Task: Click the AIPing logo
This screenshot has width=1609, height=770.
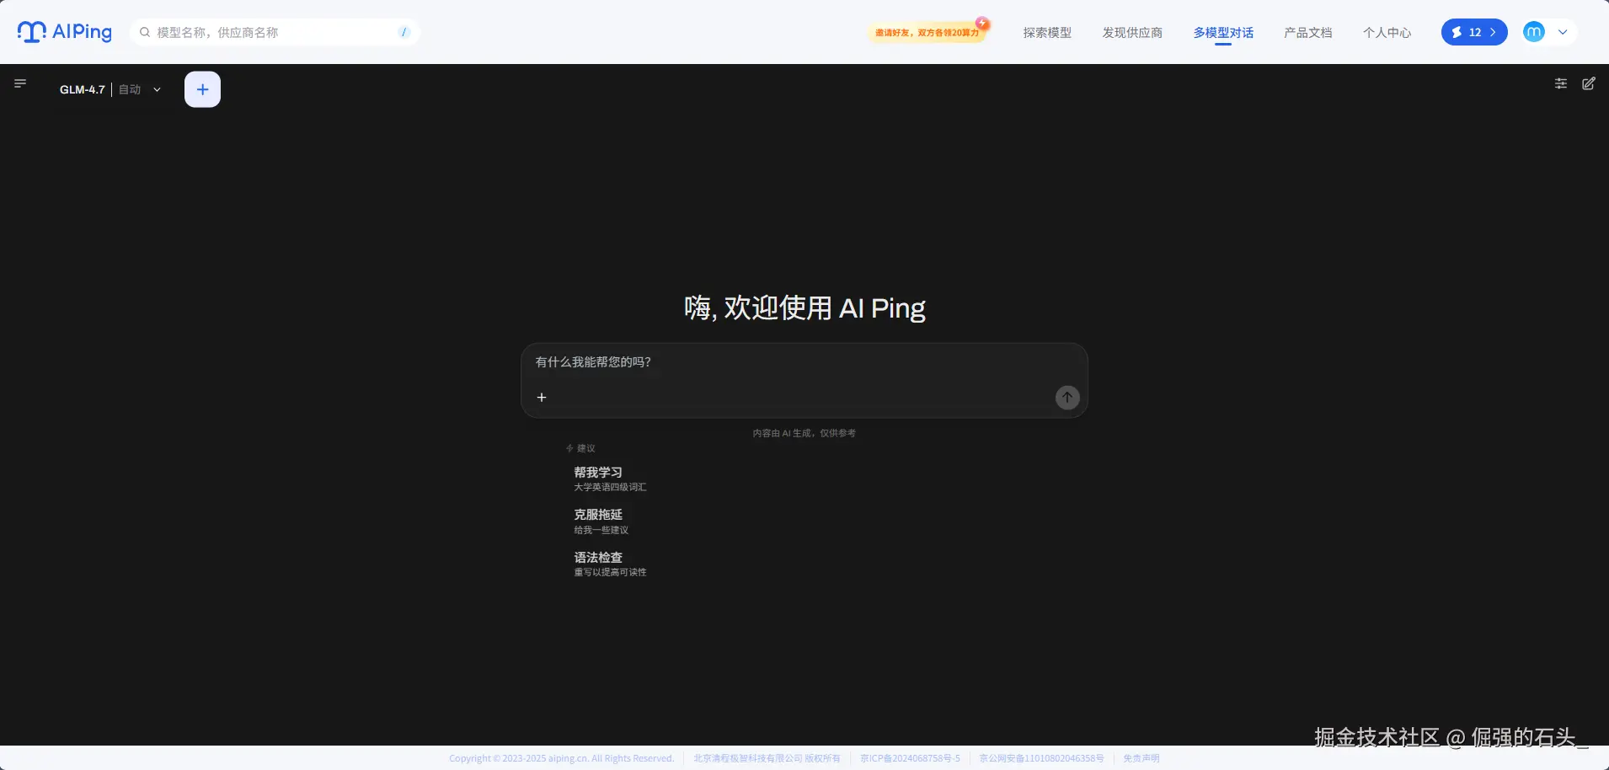Action: tap(65, 32)
